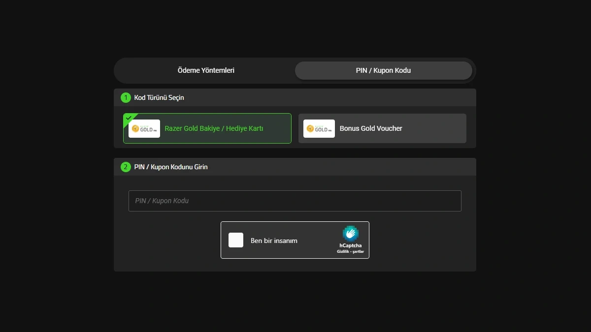Click the step 1 circle badge

[125, 97]
